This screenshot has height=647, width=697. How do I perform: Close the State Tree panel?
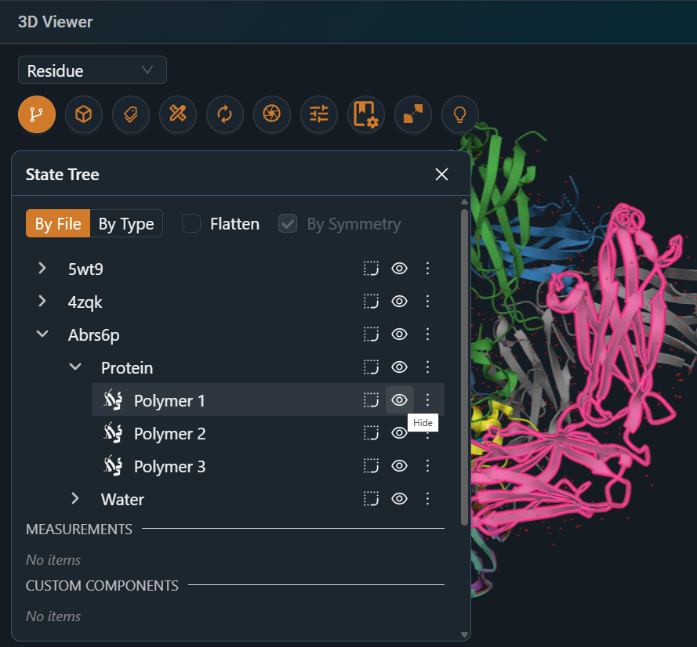coord(442,174)
